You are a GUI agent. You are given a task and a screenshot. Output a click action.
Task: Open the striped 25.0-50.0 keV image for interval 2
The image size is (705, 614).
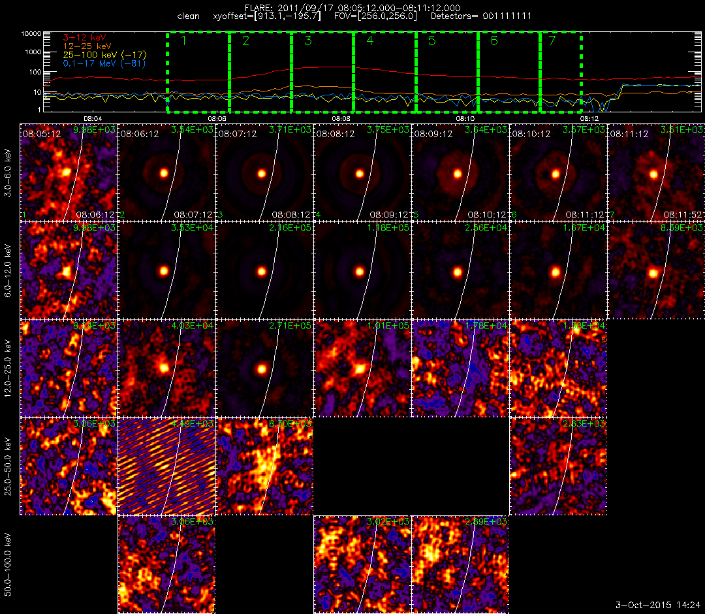click(x=166, y=467)
